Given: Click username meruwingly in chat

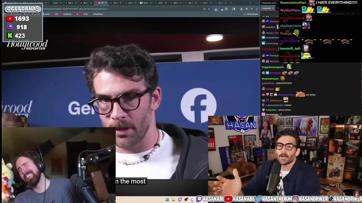Looking at the screenshot, I should point(272,115).
